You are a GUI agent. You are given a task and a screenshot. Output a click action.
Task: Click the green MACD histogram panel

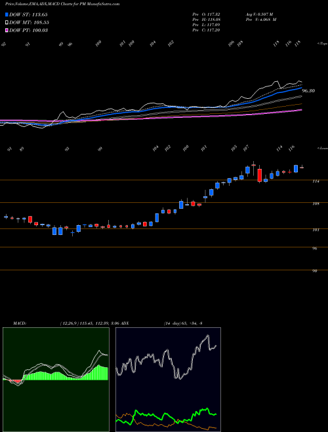click(56, 380)
